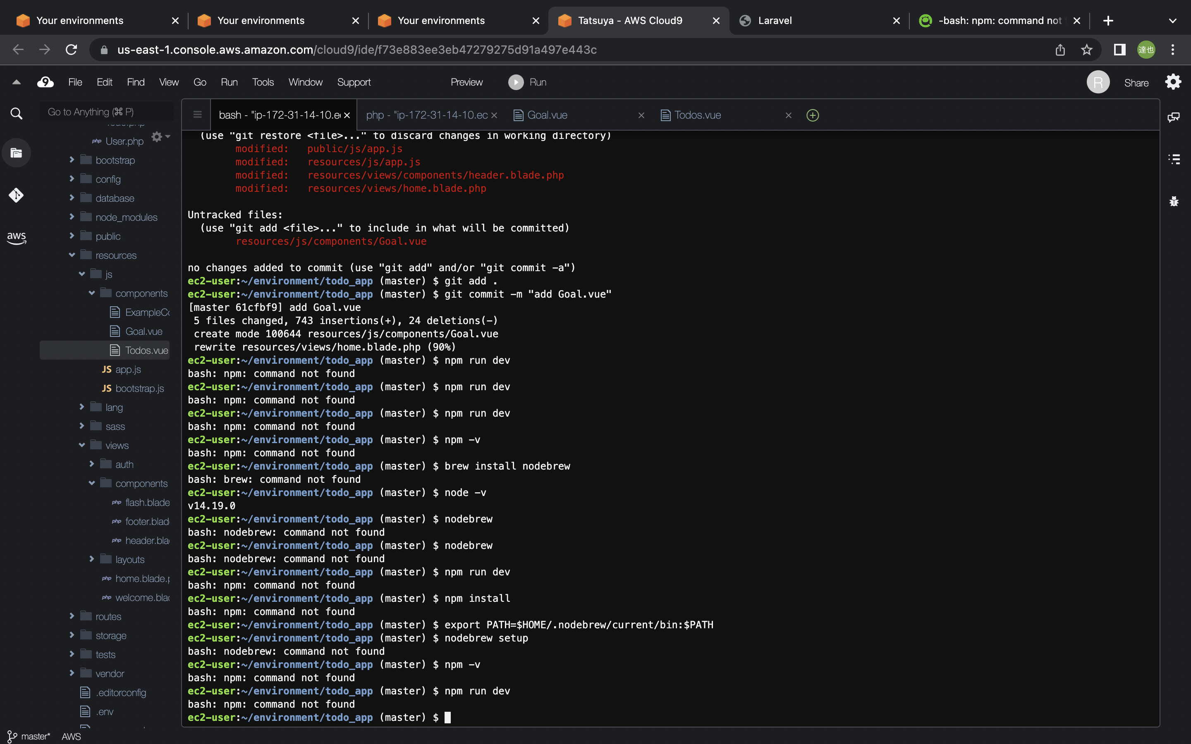Go back with browser back arrow
This screenshot has height=744, width=1191.
pyautogui.click(x=18, y=50)
